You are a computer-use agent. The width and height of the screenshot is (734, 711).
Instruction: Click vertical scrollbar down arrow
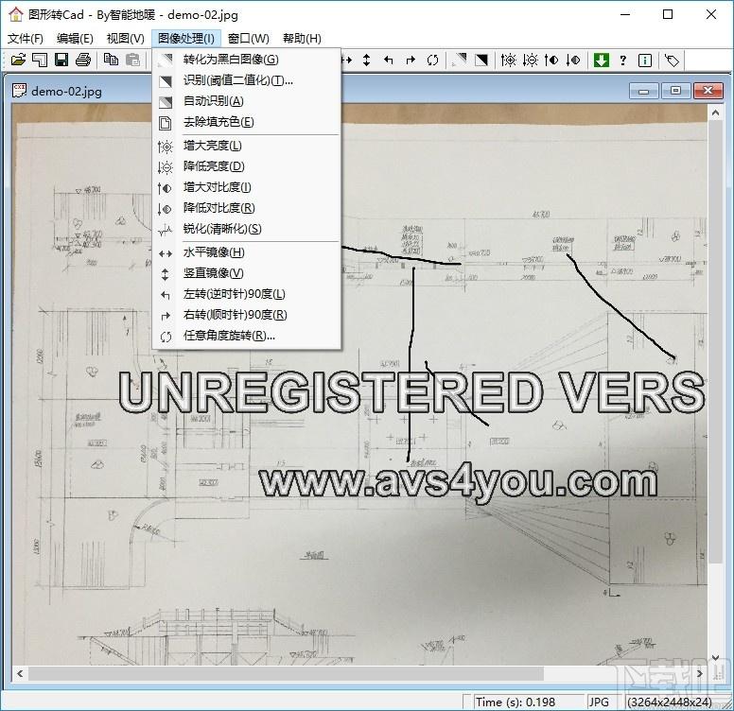[x=715, y=657]
